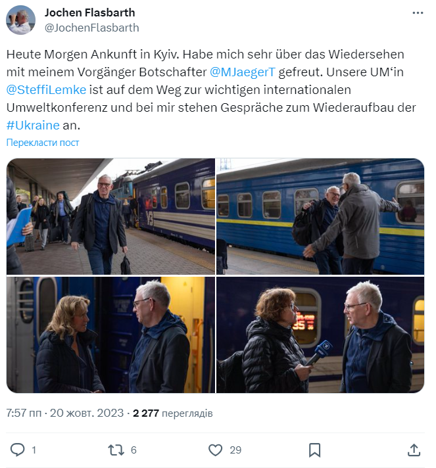Image resolution: width=436 pixels, height=468 pixels.
Task: Open the three-dot more options menu
Action: (418, 13)
